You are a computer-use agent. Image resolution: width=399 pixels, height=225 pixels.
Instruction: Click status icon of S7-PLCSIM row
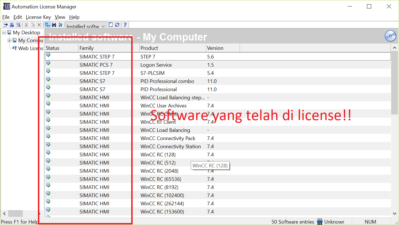pos(48,71)
